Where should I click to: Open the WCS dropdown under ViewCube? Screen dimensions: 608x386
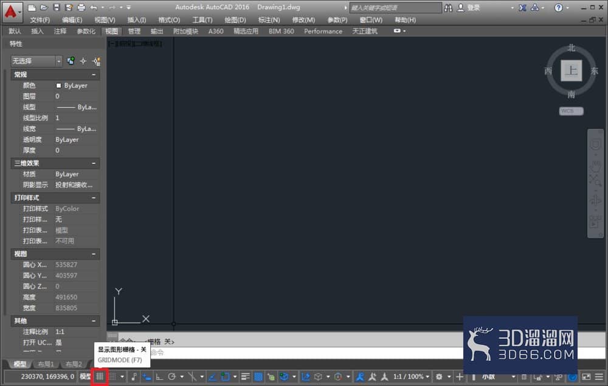571,111
